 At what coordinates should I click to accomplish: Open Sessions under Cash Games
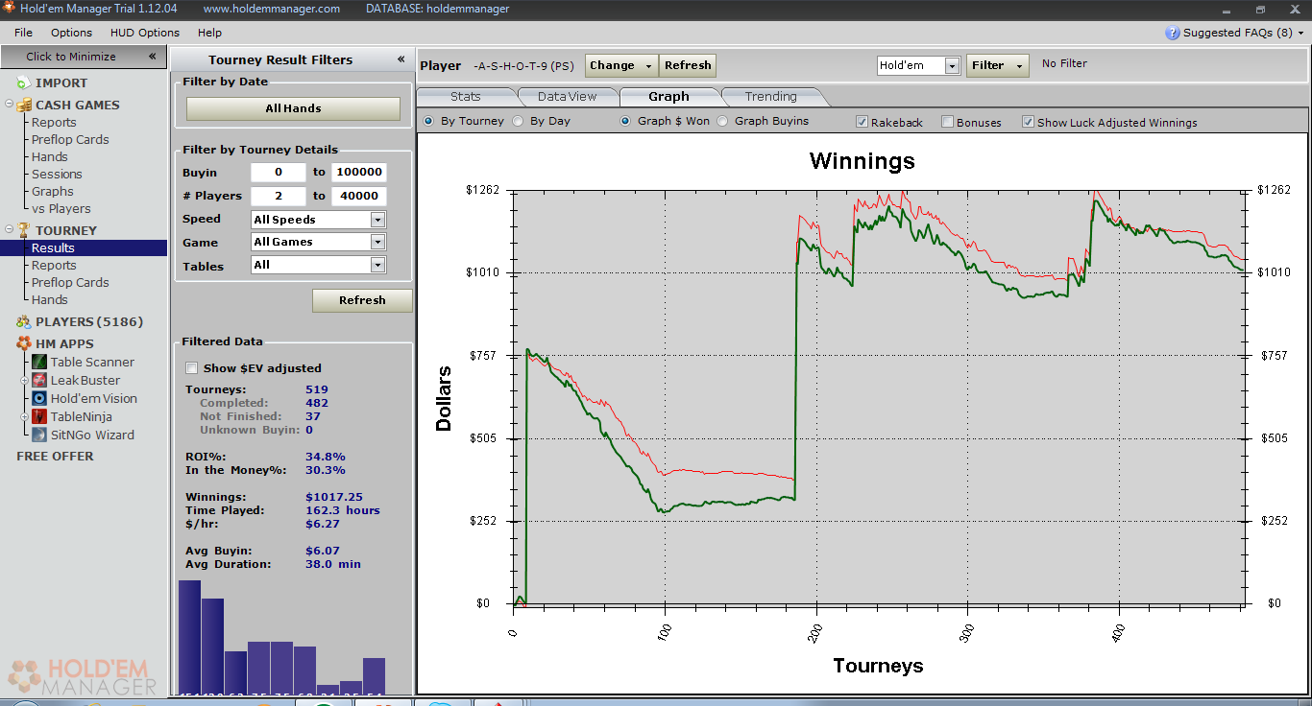click(x=57, y=175)
